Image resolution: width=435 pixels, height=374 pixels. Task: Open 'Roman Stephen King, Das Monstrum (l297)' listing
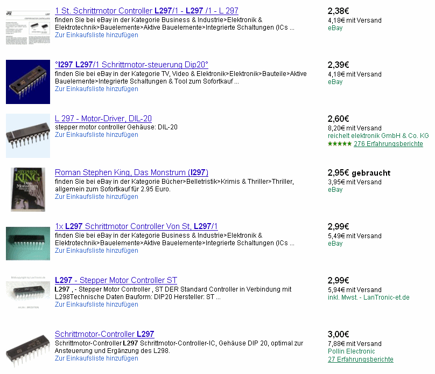point(131,172)
